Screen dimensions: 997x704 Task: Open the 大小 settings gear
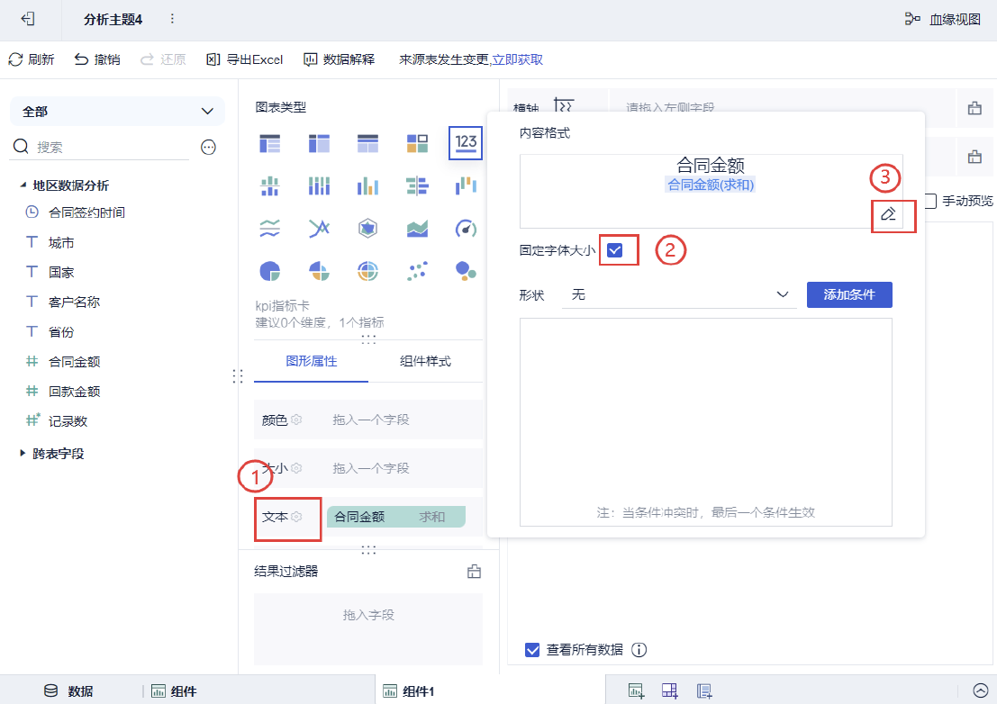[296, 468]
